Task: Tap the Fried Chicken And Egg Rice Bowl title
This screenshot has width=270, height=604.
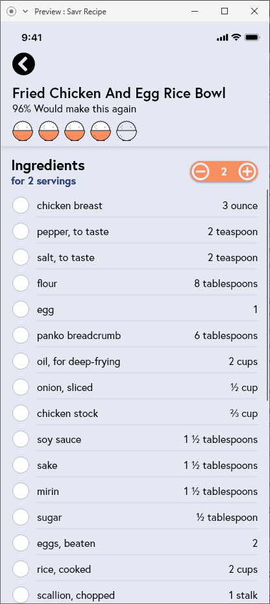Action: click(x=119, y=94)
